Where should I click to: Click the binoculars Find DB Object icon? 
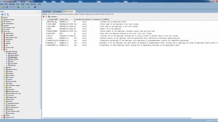pos(35,7)
